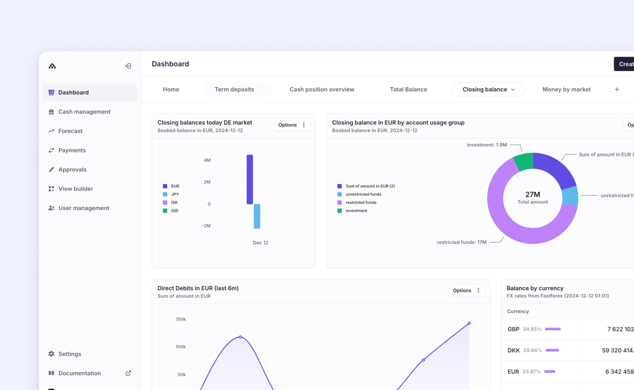This screenshot has height=390, width=634.
Task: Click the Settings gear icon
Action: pyautogui.click(x=51, y=354)
